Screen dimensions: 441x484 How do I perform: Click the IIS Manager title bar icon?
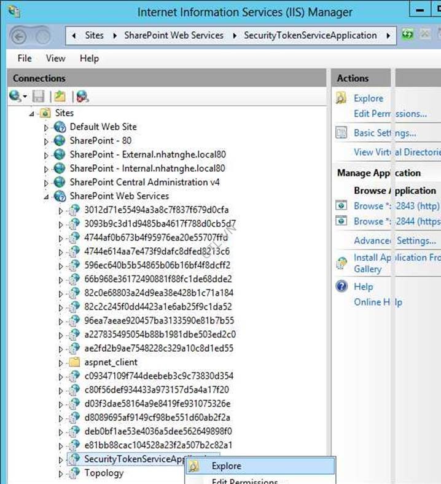tap(15, 12)
